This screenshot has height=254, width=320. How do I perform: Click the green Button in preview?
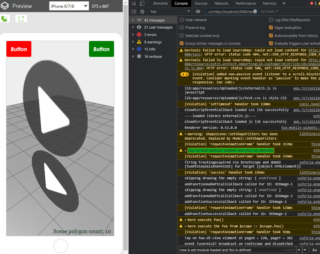click(x=101, y=49)
